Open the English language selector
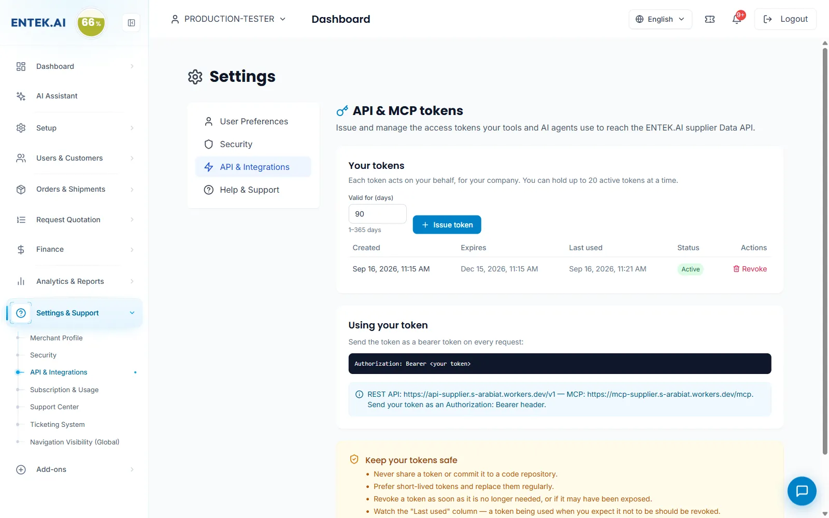Viewport: 829px width, 518px height. 660,19
